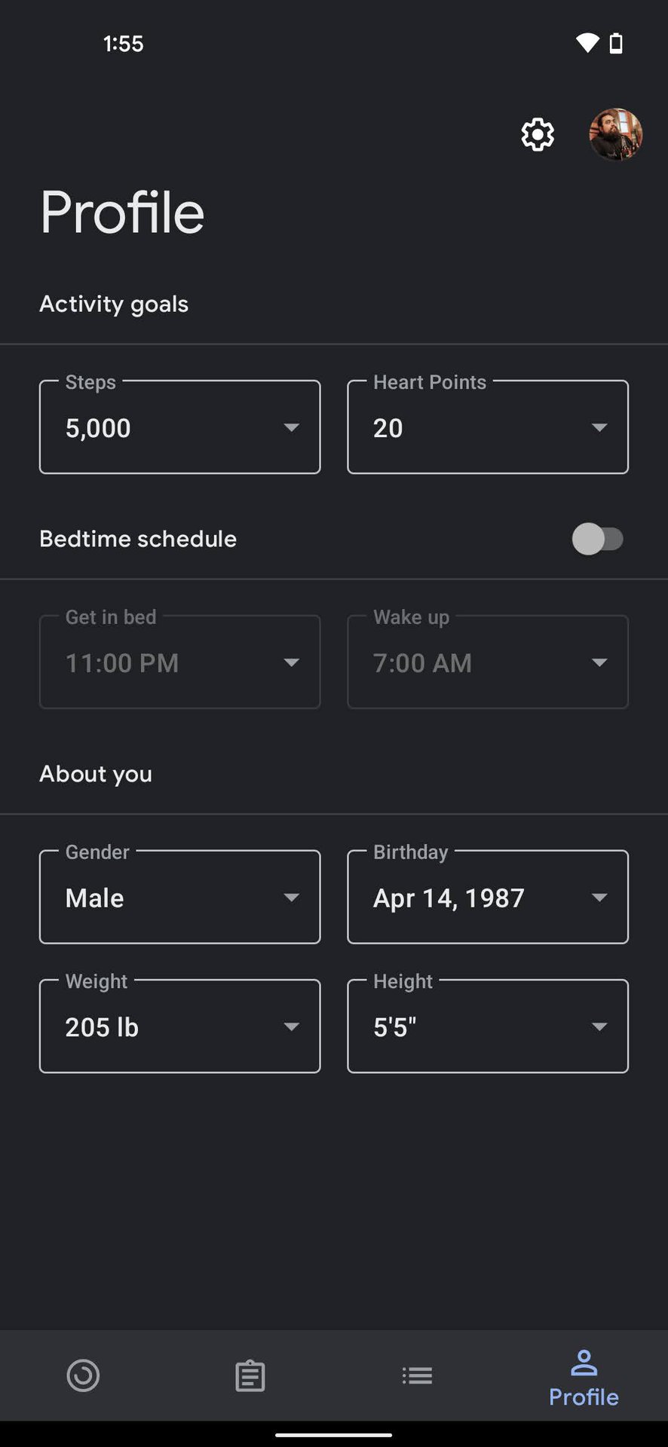The image size is (668, 1447).
Task: Go to the Home rings tab
Action: click(x=83, y=1375)
